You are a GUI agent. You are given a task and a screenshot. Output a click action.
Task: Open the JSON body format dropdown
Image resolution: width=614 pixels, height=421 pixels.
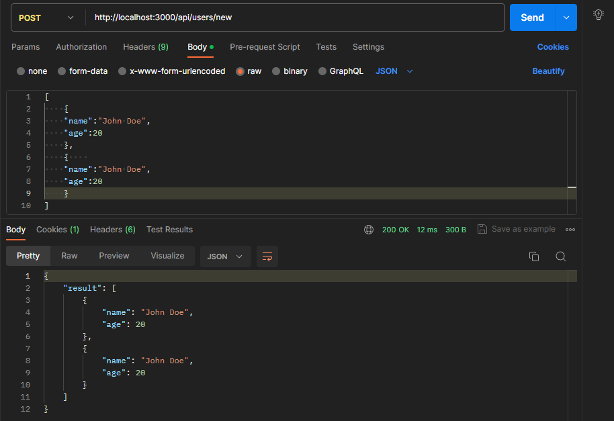[394, 71]
